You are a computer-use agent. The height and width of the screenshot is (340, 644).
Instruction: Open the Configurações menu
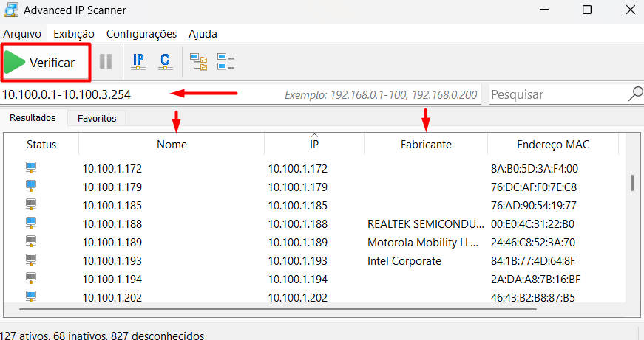(x=141, y=34)
